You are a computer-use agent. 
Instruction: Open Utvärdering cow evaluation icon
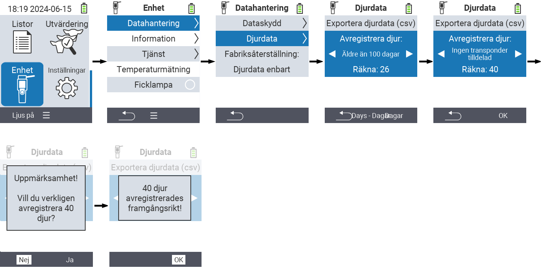[66, 42]
